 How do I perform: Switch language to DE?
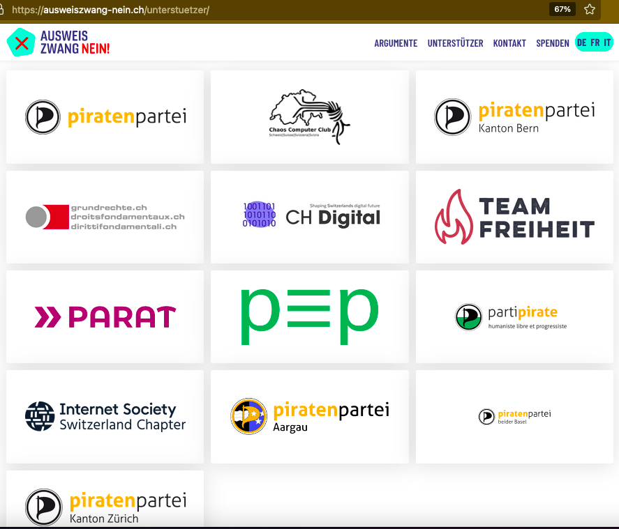pyautogui.click(x=581, y=43)
